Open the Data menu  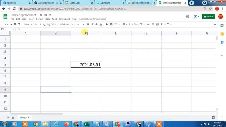pos(48,19)
